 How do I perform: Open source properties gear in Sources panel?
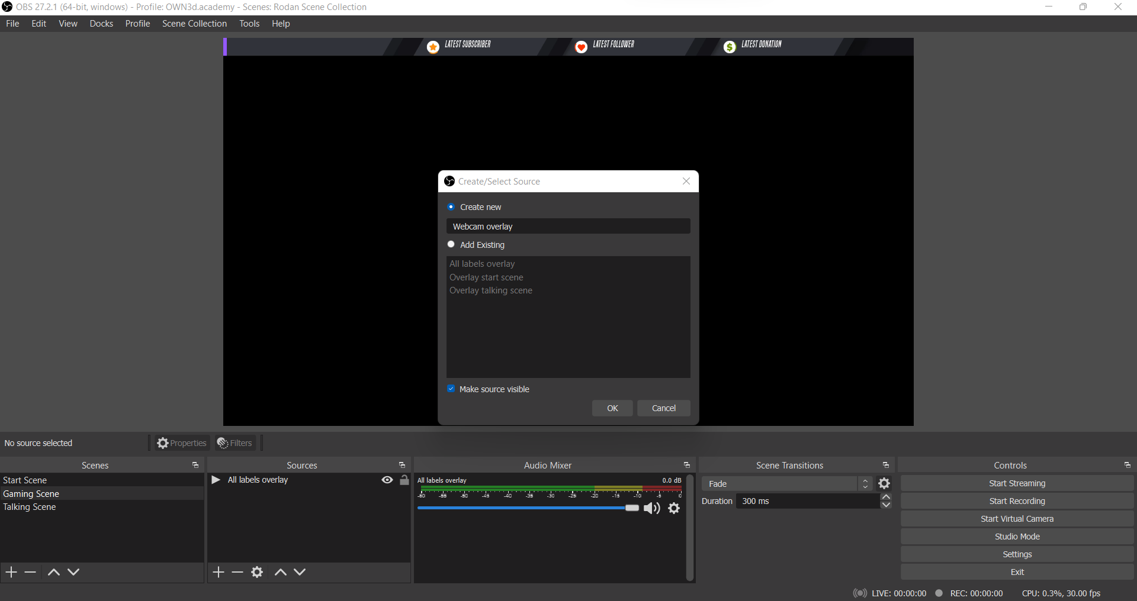point(257,572)
